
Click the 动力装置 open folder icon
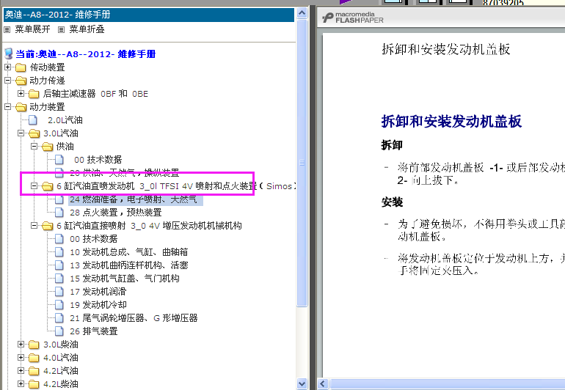[21, 107]
